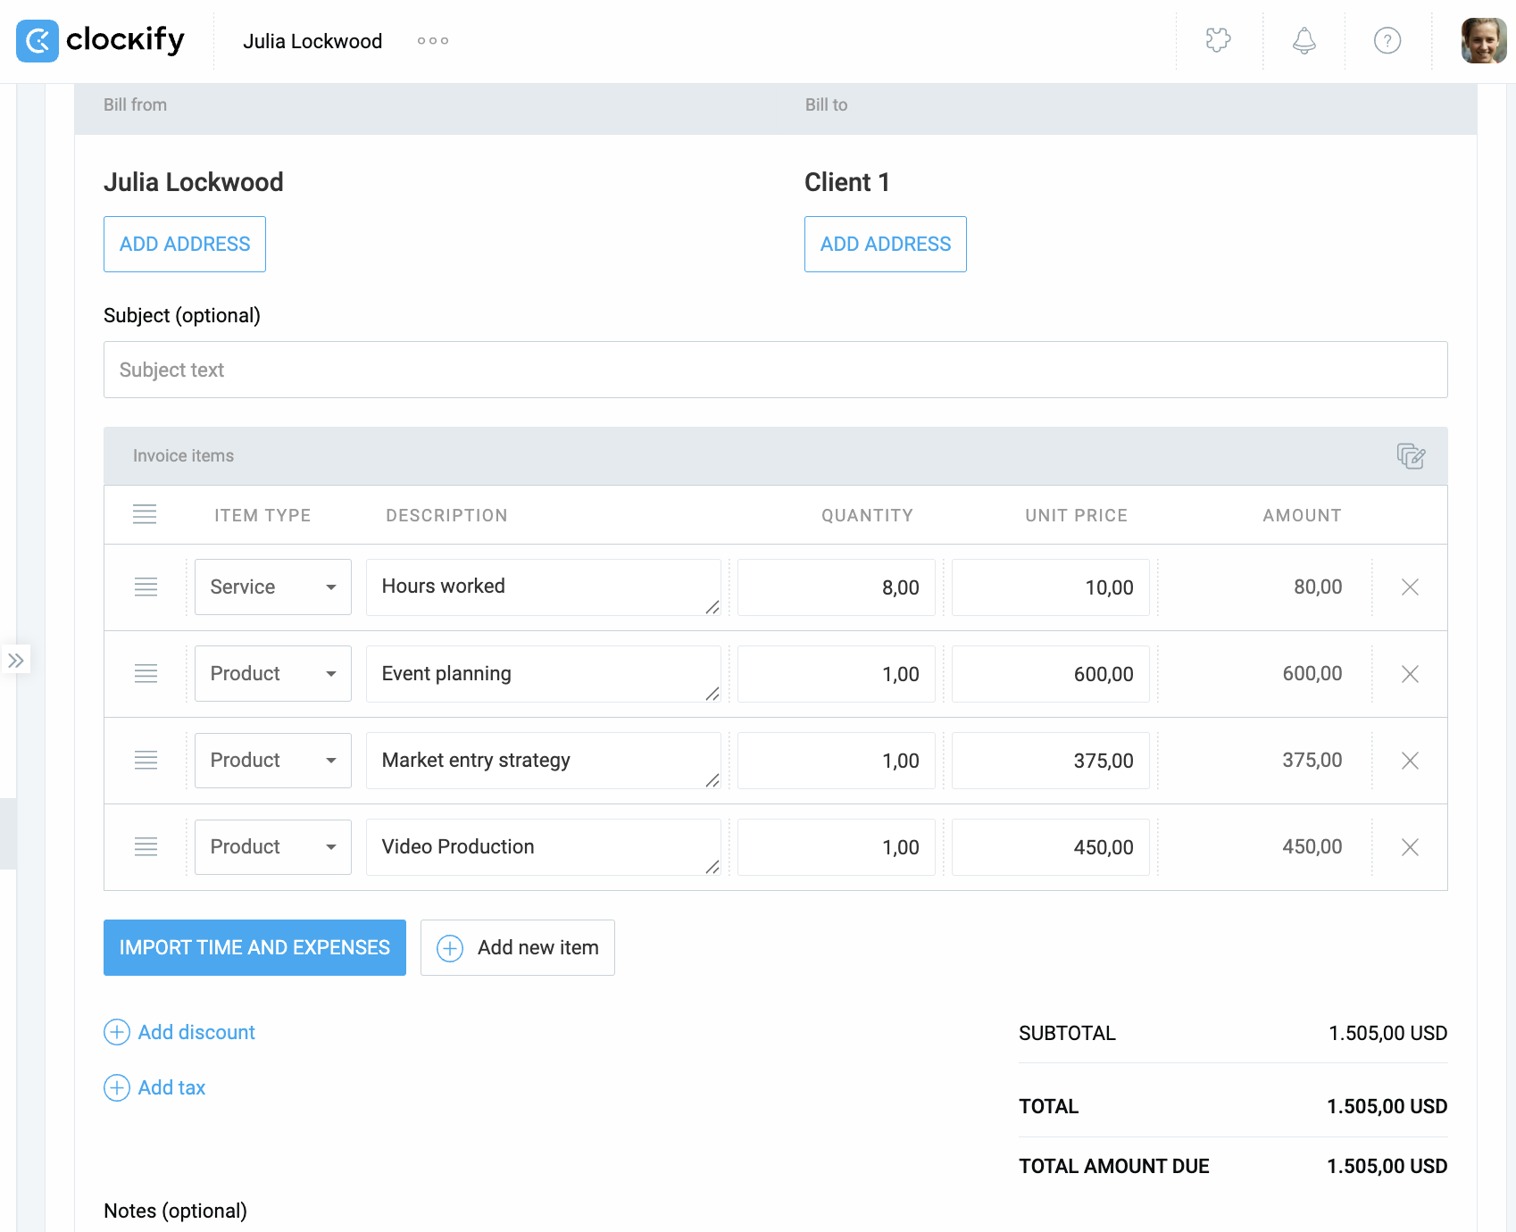Image resolution: width=1516 pixels, height=1232 pixels.
Task: Click ADD ADDRESS under Client 1
Action: (x=885, y=244)
